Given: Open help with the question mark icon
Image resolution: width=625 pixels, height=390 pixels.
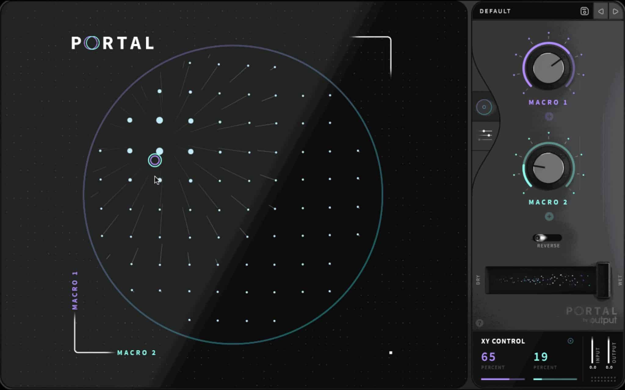Looking at the screenshot, I should click(x=479, y=323).
